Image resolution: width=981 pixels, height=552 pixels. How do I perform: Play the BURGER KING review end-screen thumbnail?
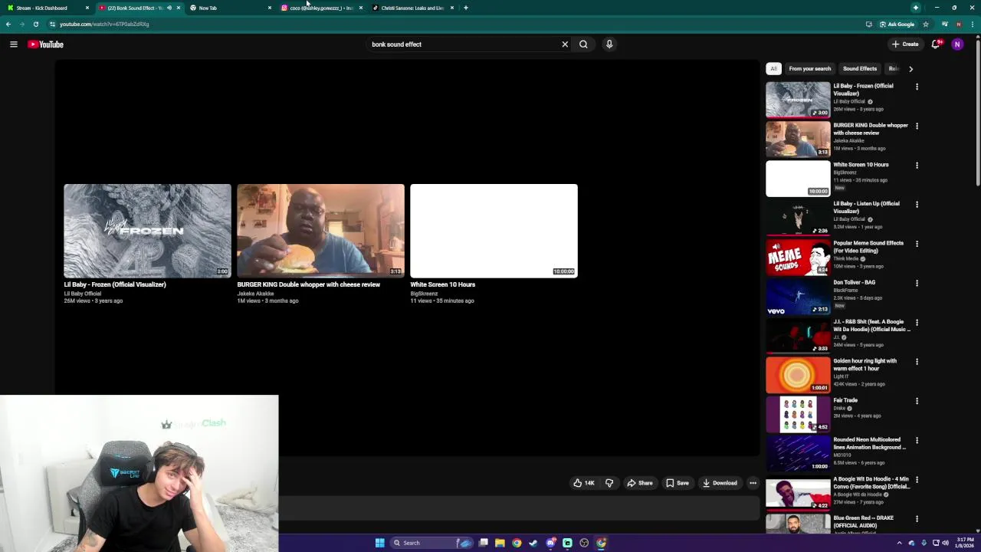(x=320, y=231)
